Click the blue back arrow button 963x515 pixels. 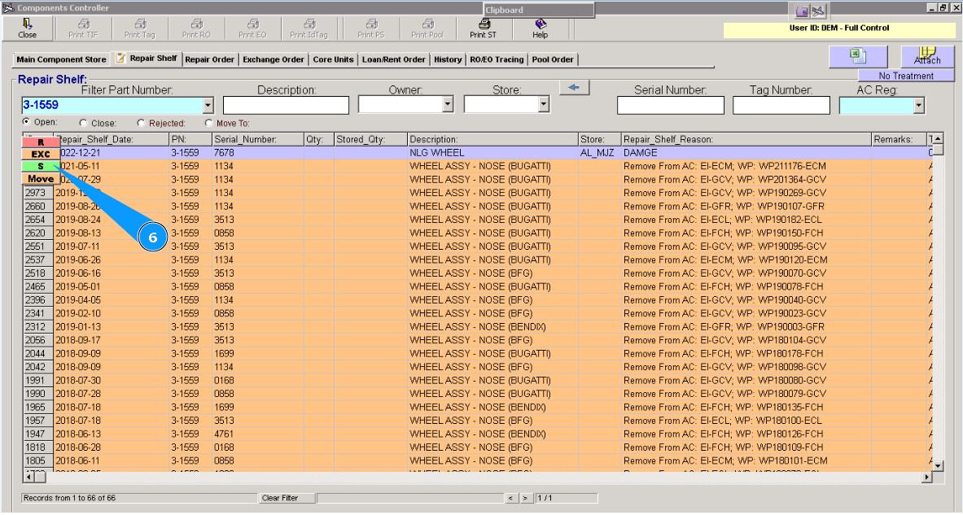coord(574,88)
